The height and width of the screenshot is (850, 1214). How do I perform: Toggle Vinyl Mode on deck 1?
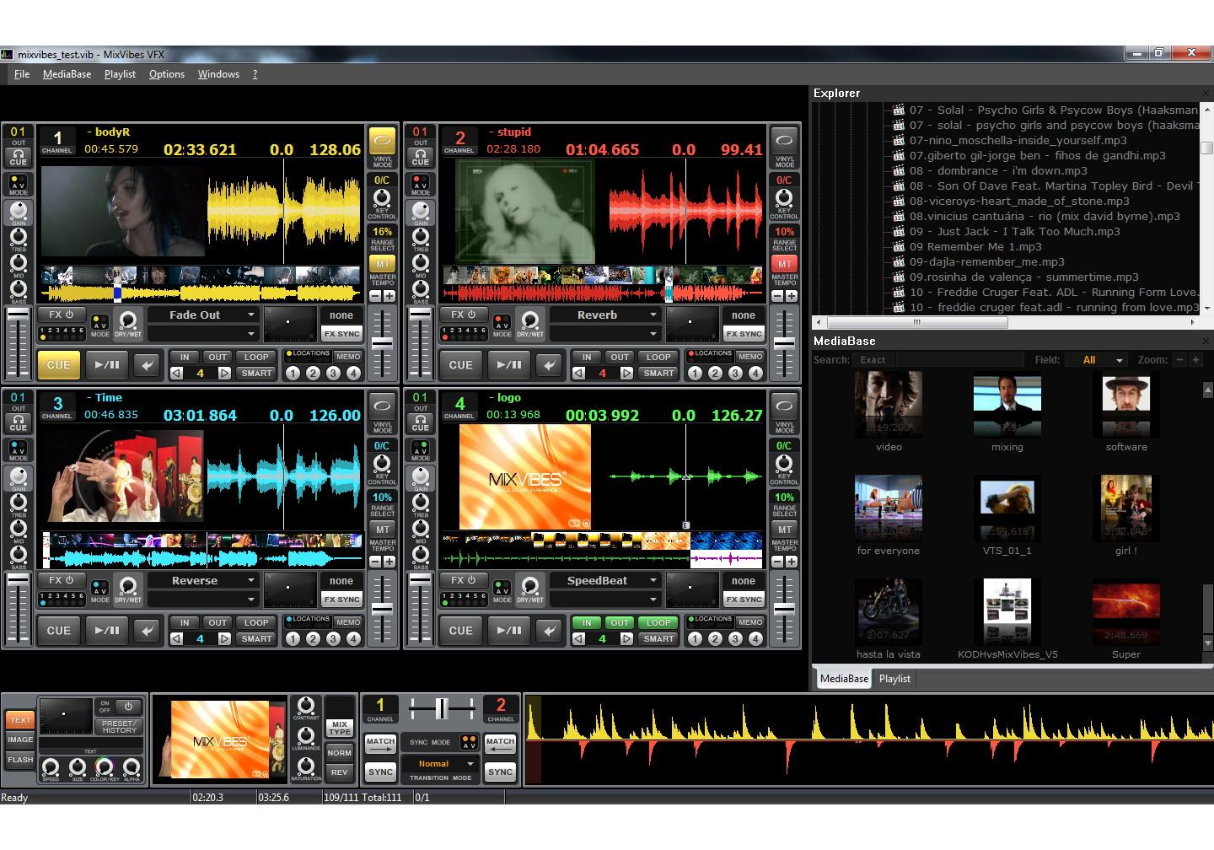pos(382,141)
